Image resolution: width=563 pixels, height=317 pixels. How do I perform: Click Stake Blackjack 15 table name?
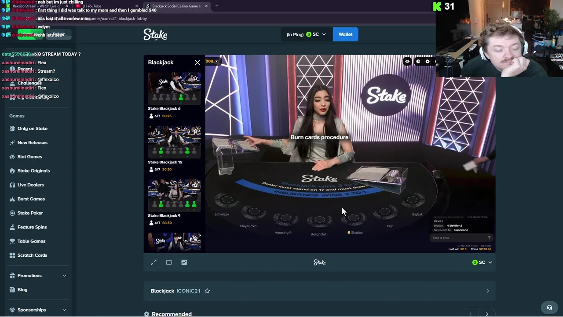click(165, 162)
